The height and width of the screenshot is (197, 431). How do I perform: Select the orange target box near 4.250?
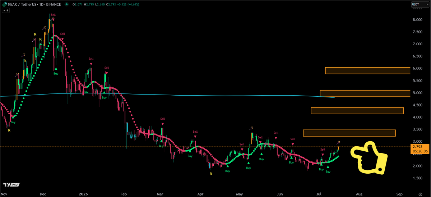(357, 111)
